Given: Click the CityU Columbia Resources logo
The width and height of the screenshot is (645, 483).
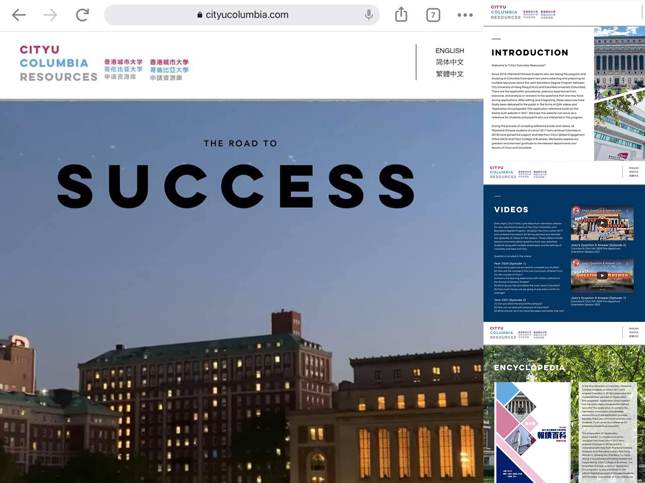Looking at the screenshot, I should (58, 63).
